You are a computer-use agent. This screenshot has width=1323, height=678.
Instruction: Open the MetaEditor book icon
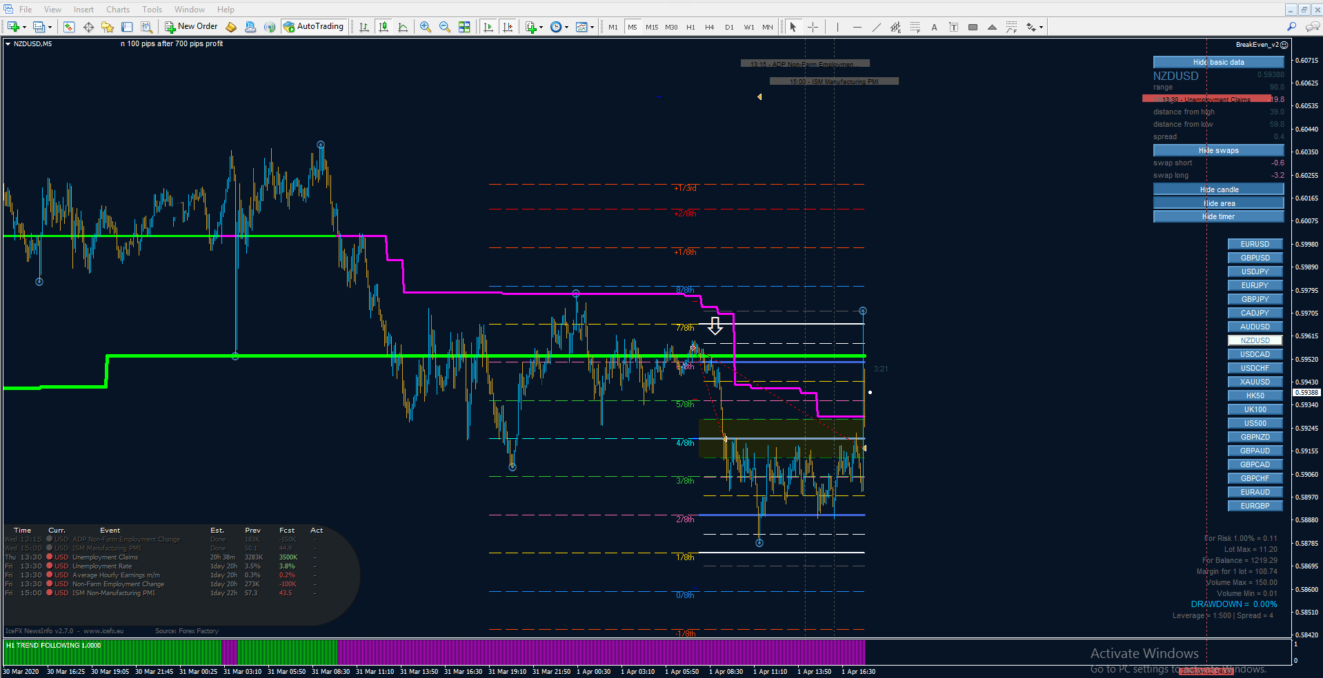[x=231, y=27]
